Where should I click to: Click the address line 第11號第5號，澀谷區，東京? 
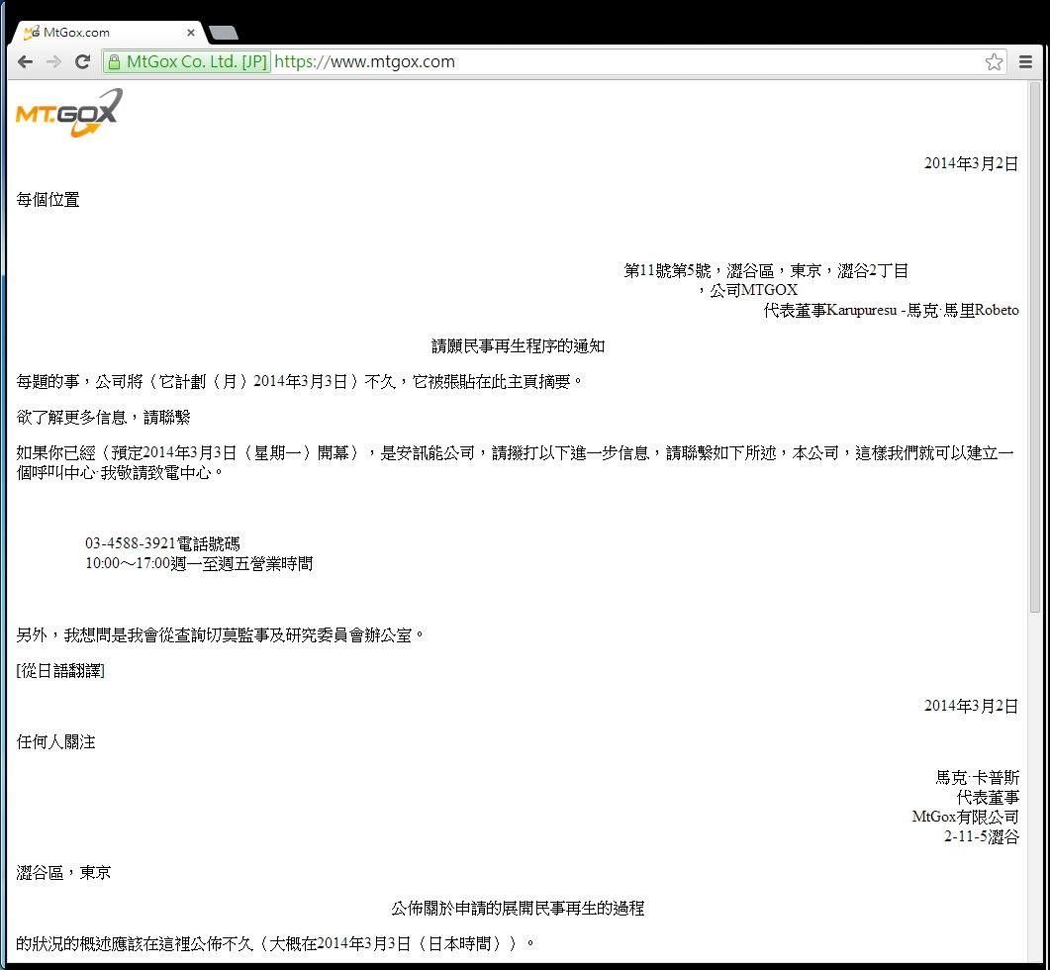pos(766,270)
